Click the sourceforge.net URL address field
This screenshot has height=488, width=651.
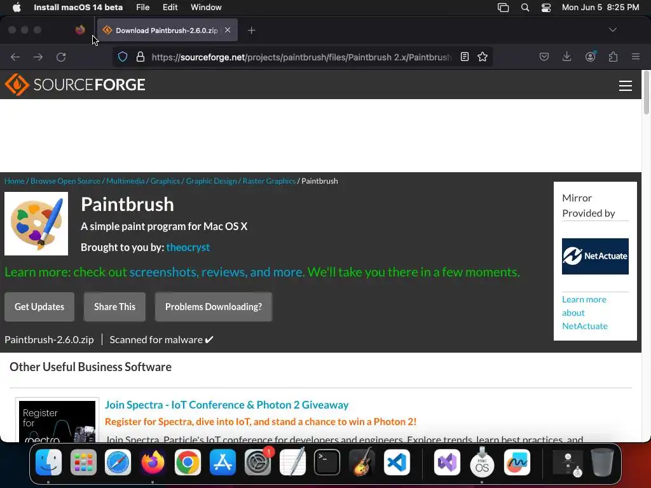click(x=301, y=57)
